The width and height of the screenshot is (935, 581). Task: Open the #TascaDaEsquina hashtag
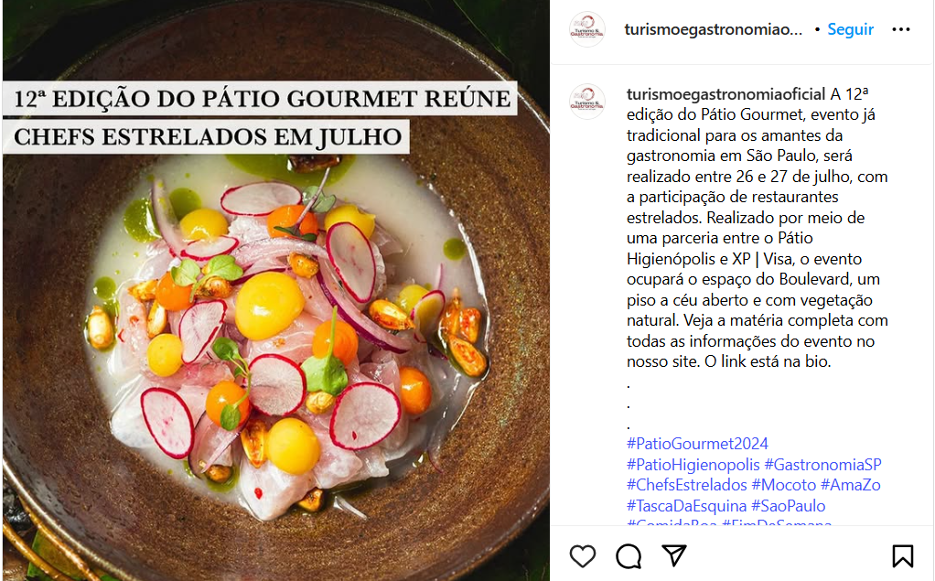pyautogui.click(x=686, y=506)
